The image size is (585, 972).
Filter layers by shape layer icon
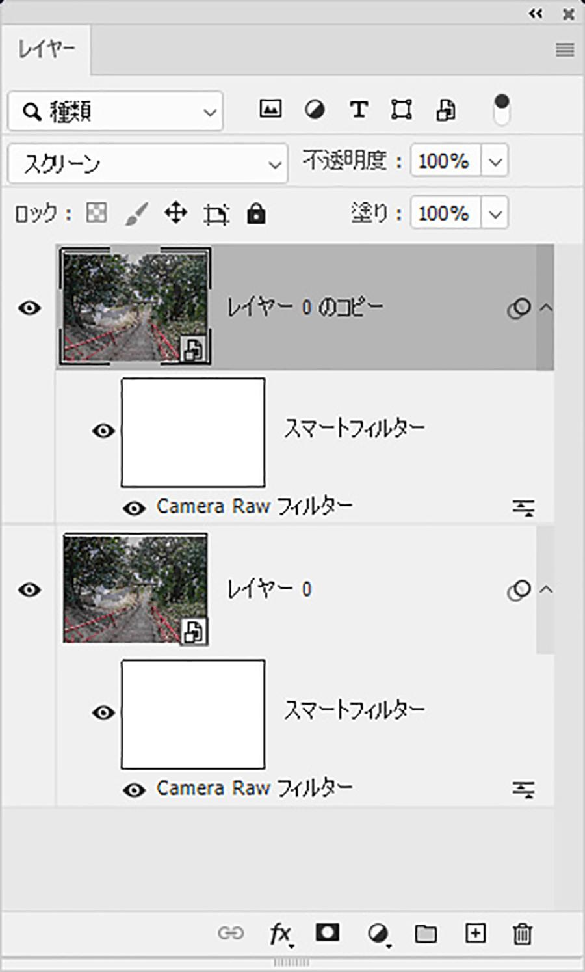(402, 109)
